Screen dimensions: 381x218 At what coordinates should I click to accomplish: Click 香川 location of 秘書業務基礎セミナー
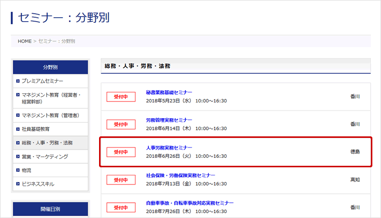(355, 96)
